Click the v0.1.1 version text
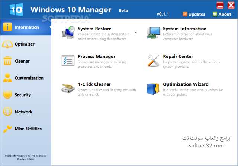238x166 pixels. (163, 14)
